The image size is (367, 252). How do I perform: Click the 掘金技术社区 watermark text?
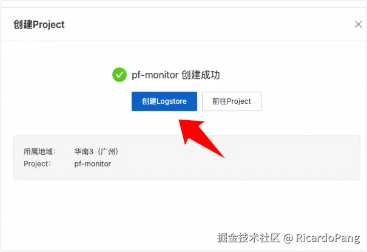click(248, 237)
